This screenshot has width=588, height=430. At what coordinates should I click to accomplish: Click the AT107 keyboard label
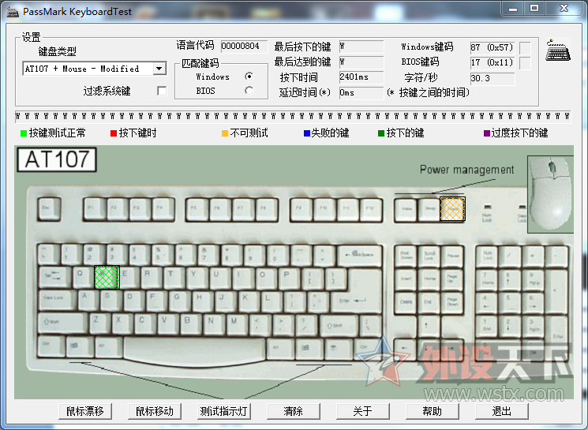point(57,159)
